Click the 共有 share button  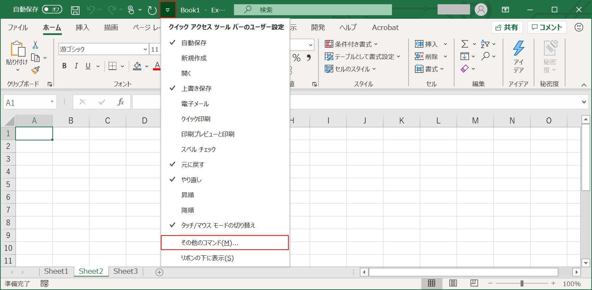507,27
